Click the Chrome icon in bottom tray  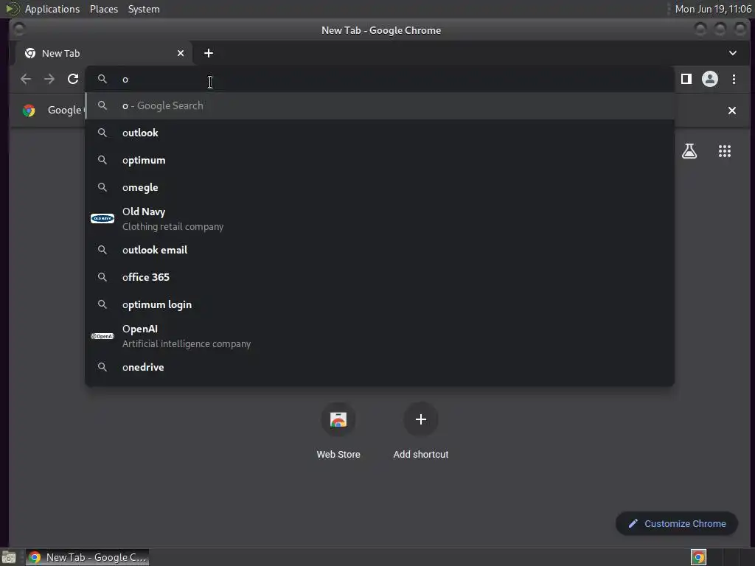coord(698,557)
